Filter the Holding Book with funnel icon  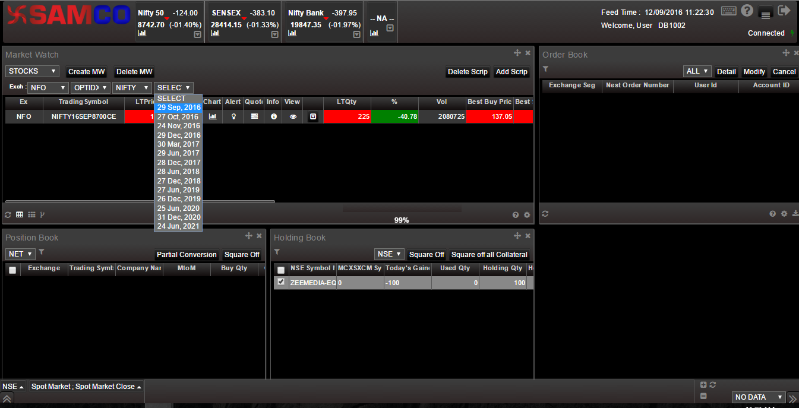pos(277,252)
